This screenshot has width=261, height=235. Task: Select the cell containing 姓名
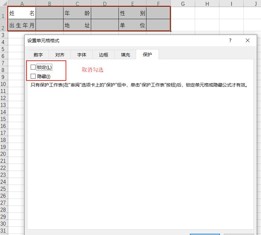tap(22, 13)
